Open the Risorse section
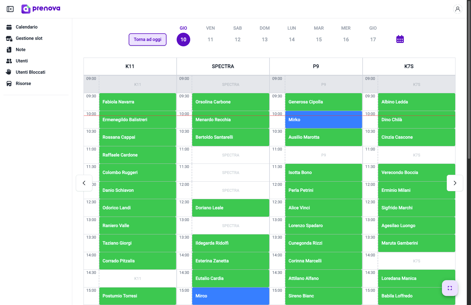471x305 pixels. pos(23,83)
